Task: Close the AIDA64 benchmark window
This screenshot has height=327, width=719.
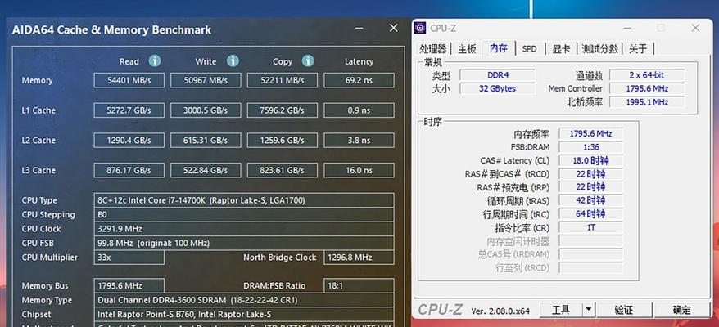Action: click(393, 29)
